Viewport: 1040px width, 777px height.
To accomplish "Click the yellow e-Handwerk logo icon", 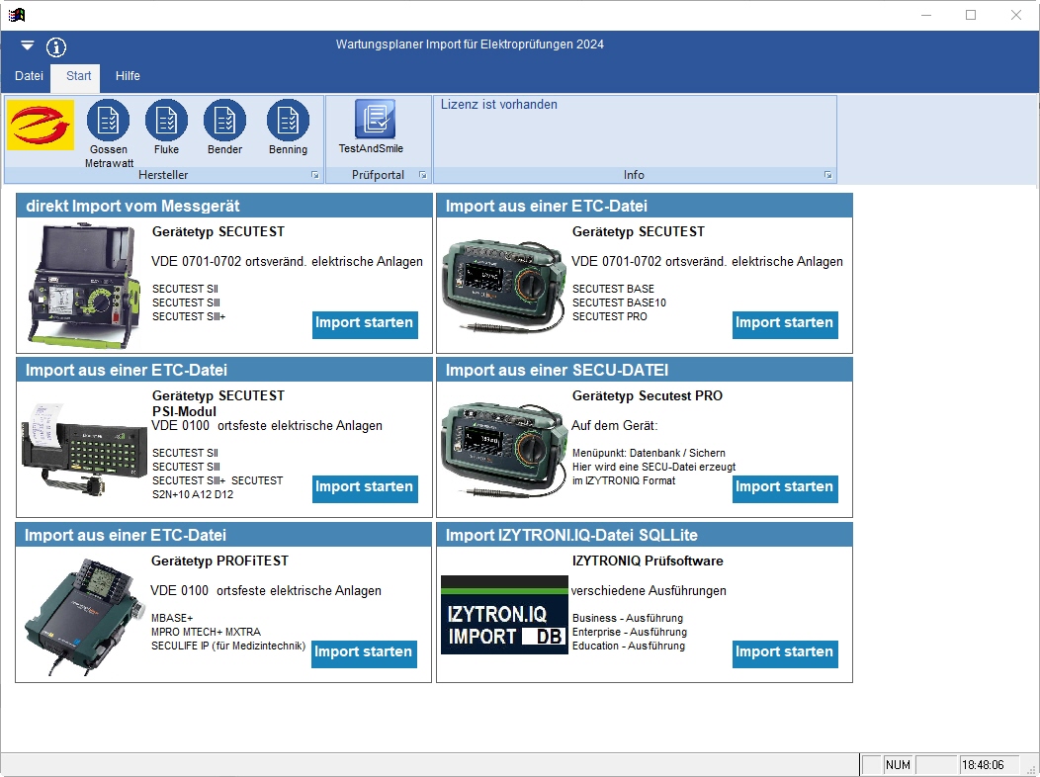I will (41, 126).
